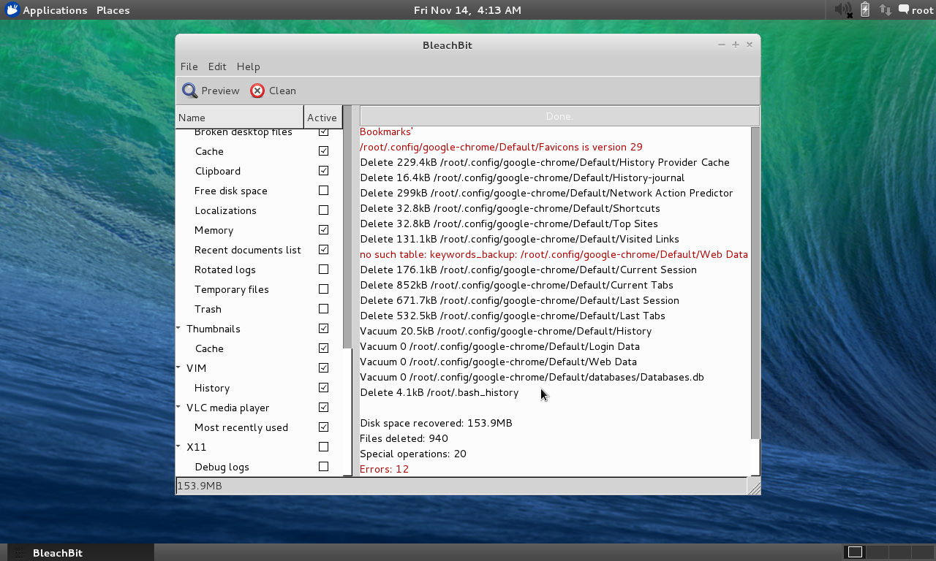
Task: Uncheck the System Cache checkbox above Clipboard
Action: coord(323,150)
